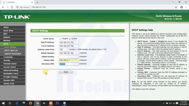Open the Wireless menu
This screenshot has height=106, width=189.
click(x=13, y=41)
